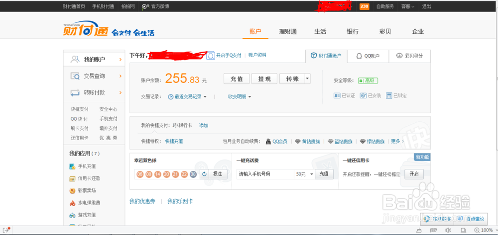Click 添加 to add a bank card
Viewport: 498px width, 235px height.
click(204, 125)
